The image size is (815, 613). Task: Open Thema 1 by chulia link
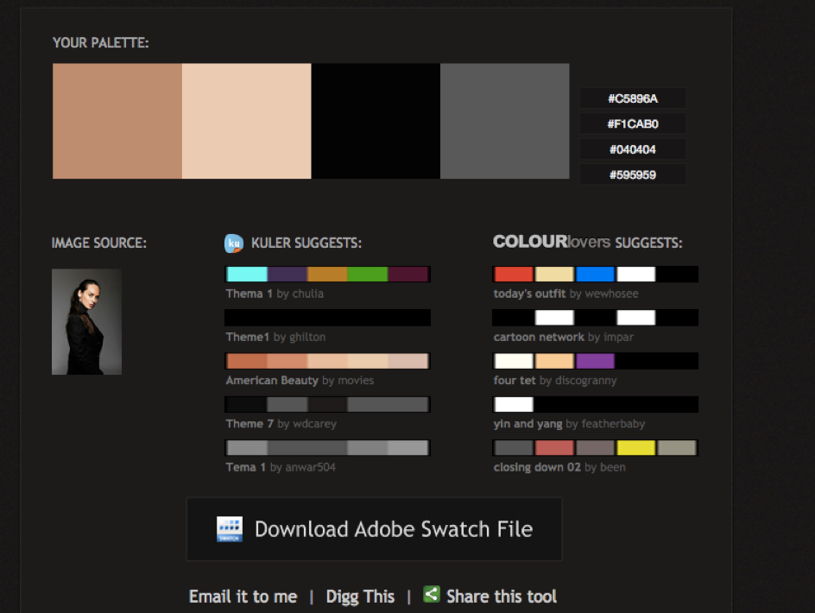pyautogui.click(x=275, y=294)
